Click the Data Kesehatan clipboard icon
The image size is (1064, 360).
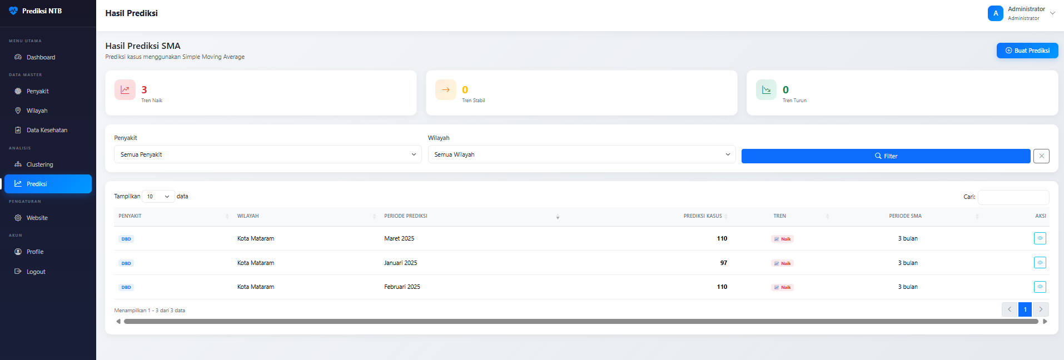click(x=18, y=130)
